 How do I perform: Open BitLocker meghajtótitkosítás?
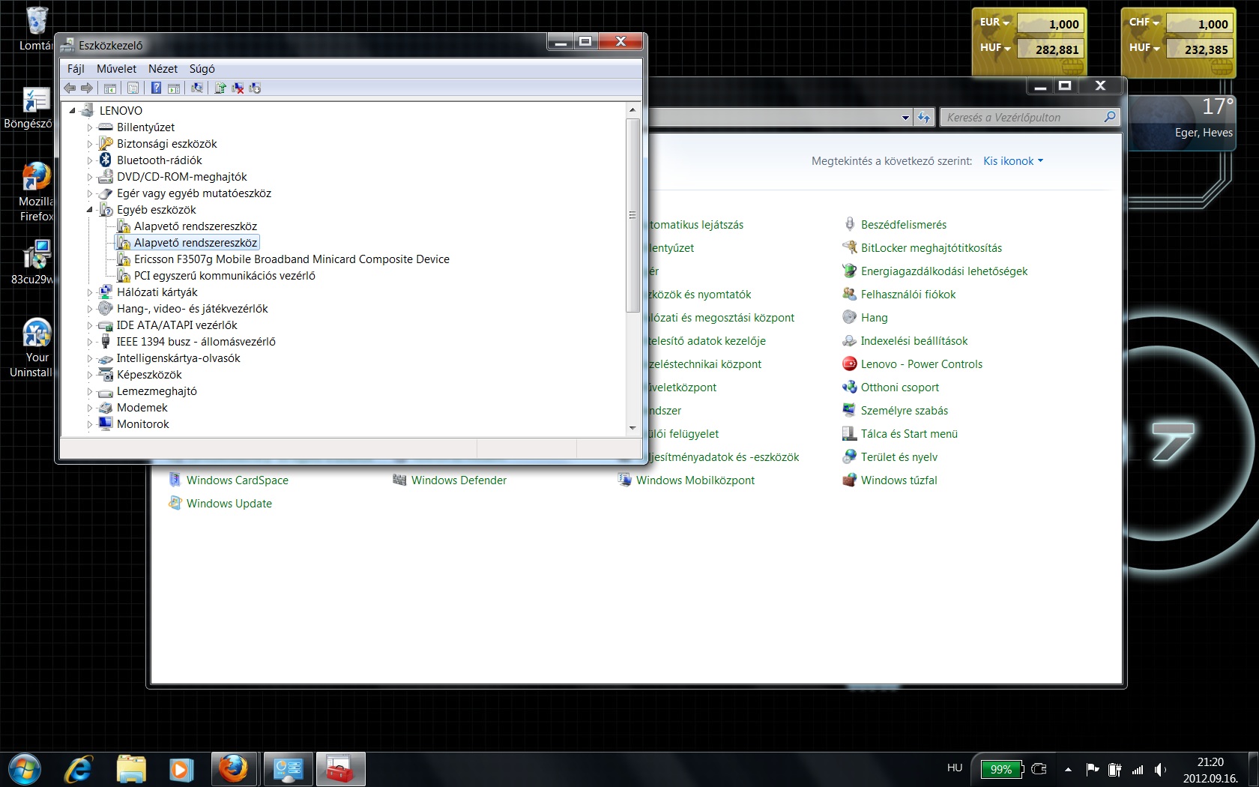[931, 248]
